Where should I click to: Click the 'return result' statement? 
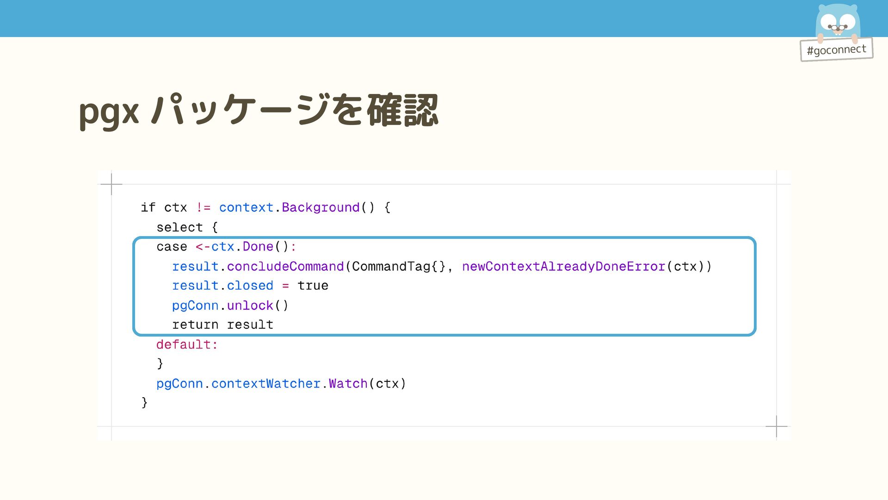pyautogui.click(x=222, y=325)
